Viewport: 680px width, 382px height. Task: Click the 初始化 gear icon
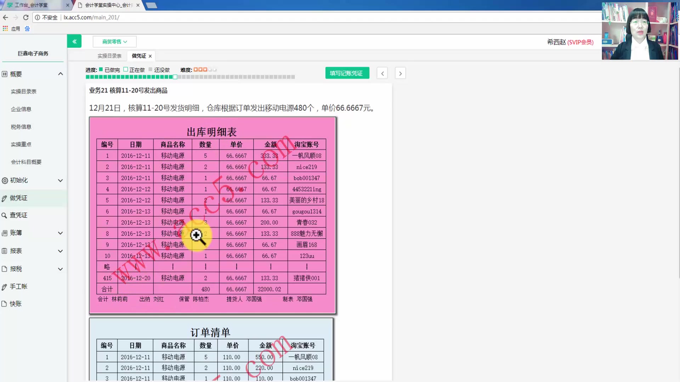[5, 180]
